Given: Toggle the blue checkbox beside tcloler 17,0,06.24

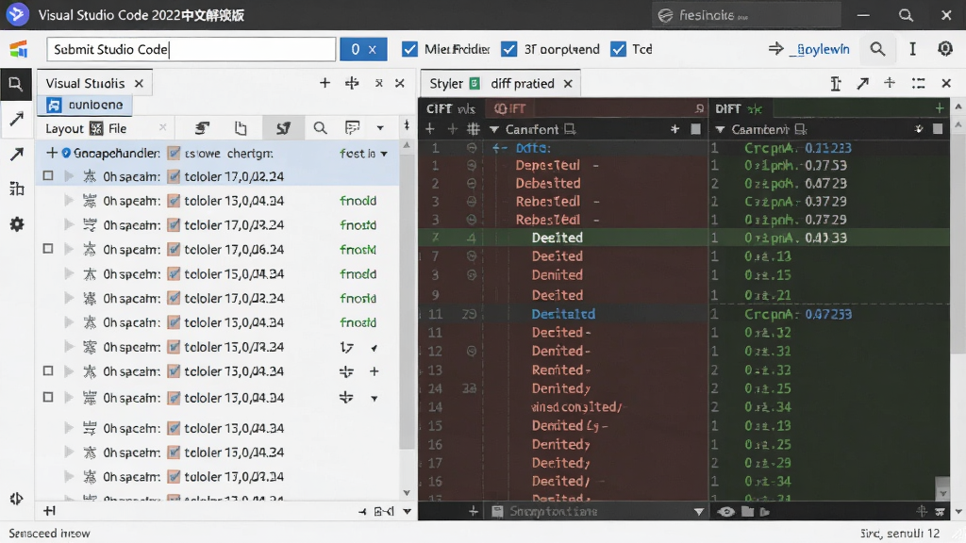Looking at the screenshot, I should pos(174,249).
